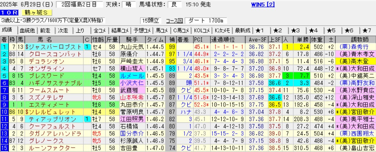The width and height of the screenshot is (376, 152).
Task: Switch to the 血統他 tab
Action: tap(27, 30)
